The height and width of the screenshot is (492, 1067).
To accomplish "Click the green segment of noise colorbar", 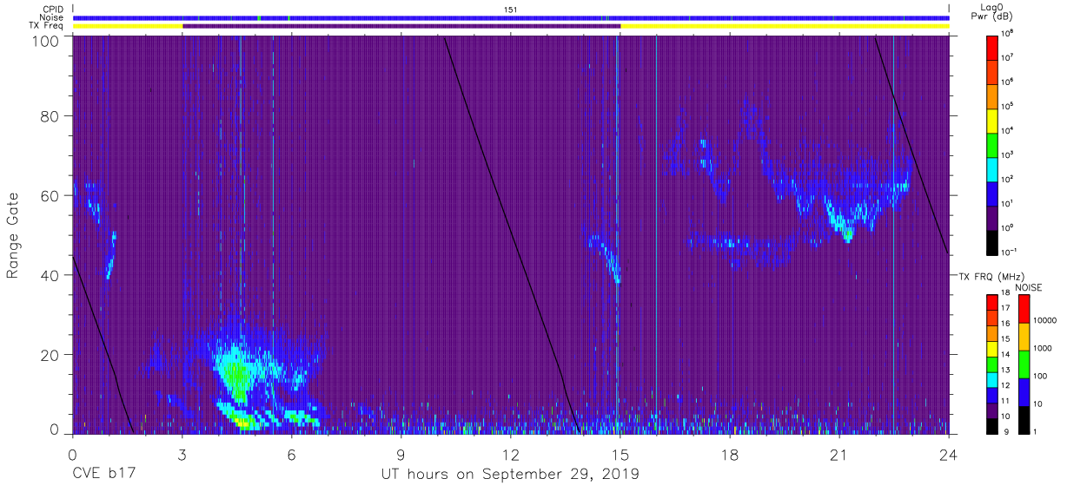I will [1024, 364].
